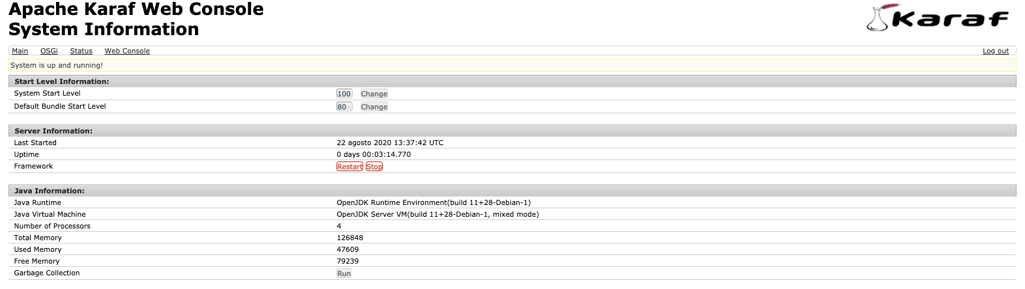Stop the framework
The width and height of the screenshot is (1025, 289).
[374, 167]
